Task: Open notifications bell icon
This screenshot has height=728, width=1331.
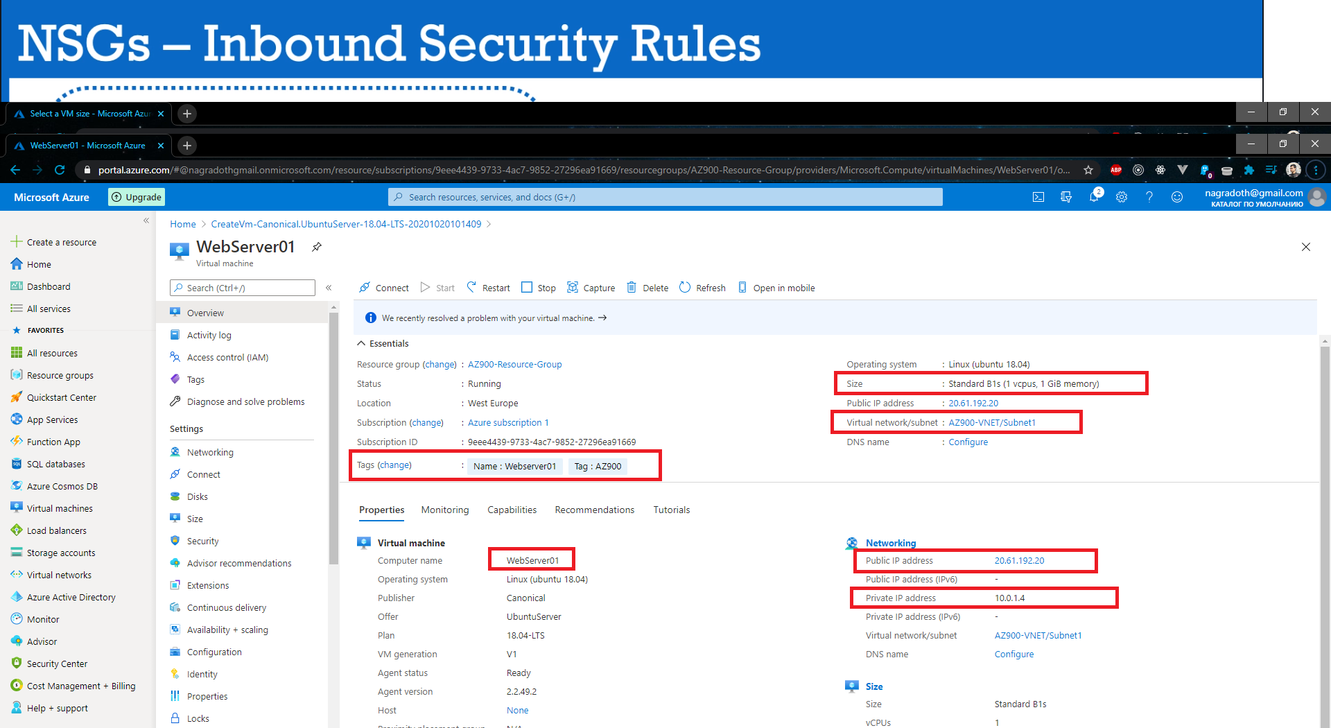Action: tap(1094, 196)
